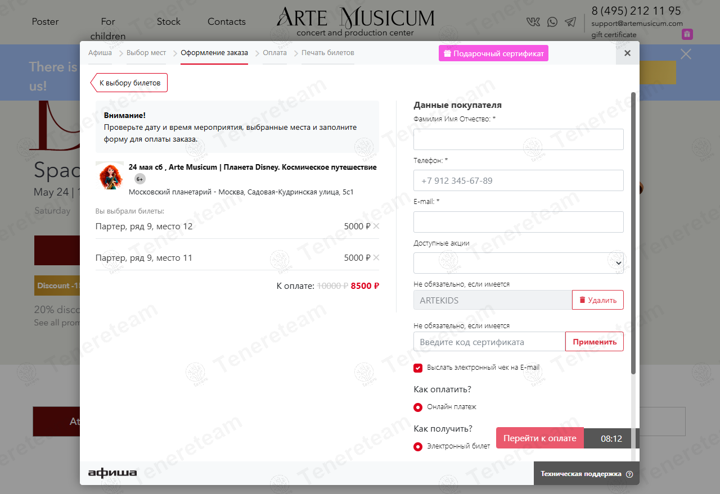Click Удалить to remove ARTEKIDS promo code
The height and width of the screenshot is (494, 720).
click(598, 300)
